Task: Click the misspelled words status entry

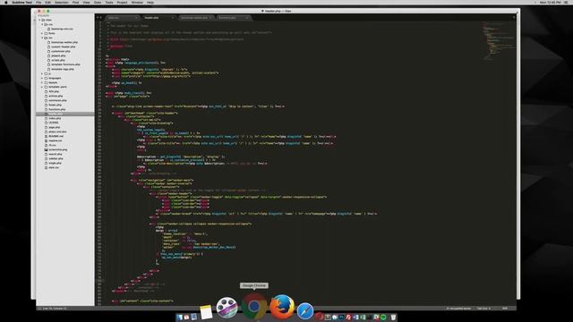Action: point(458,309)
